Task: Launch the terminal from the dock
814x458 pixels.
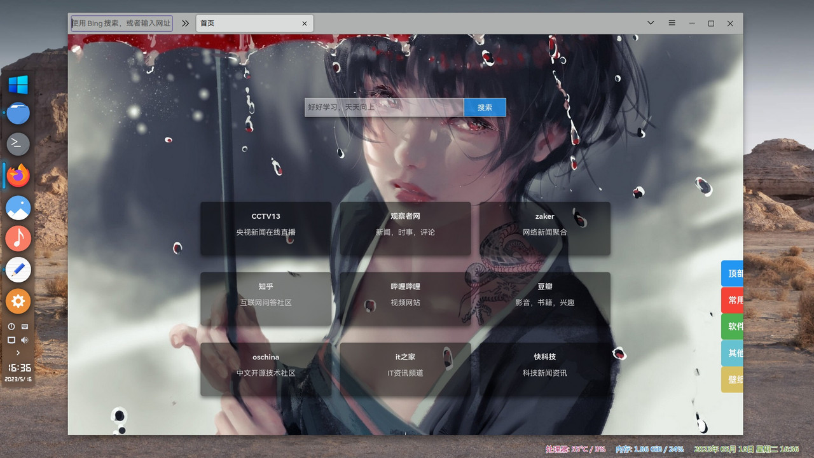Action: point(18,144)
